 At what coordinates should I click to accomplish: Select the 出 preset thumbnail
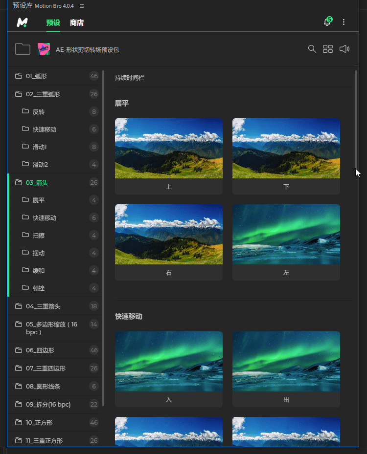[286, 369]
